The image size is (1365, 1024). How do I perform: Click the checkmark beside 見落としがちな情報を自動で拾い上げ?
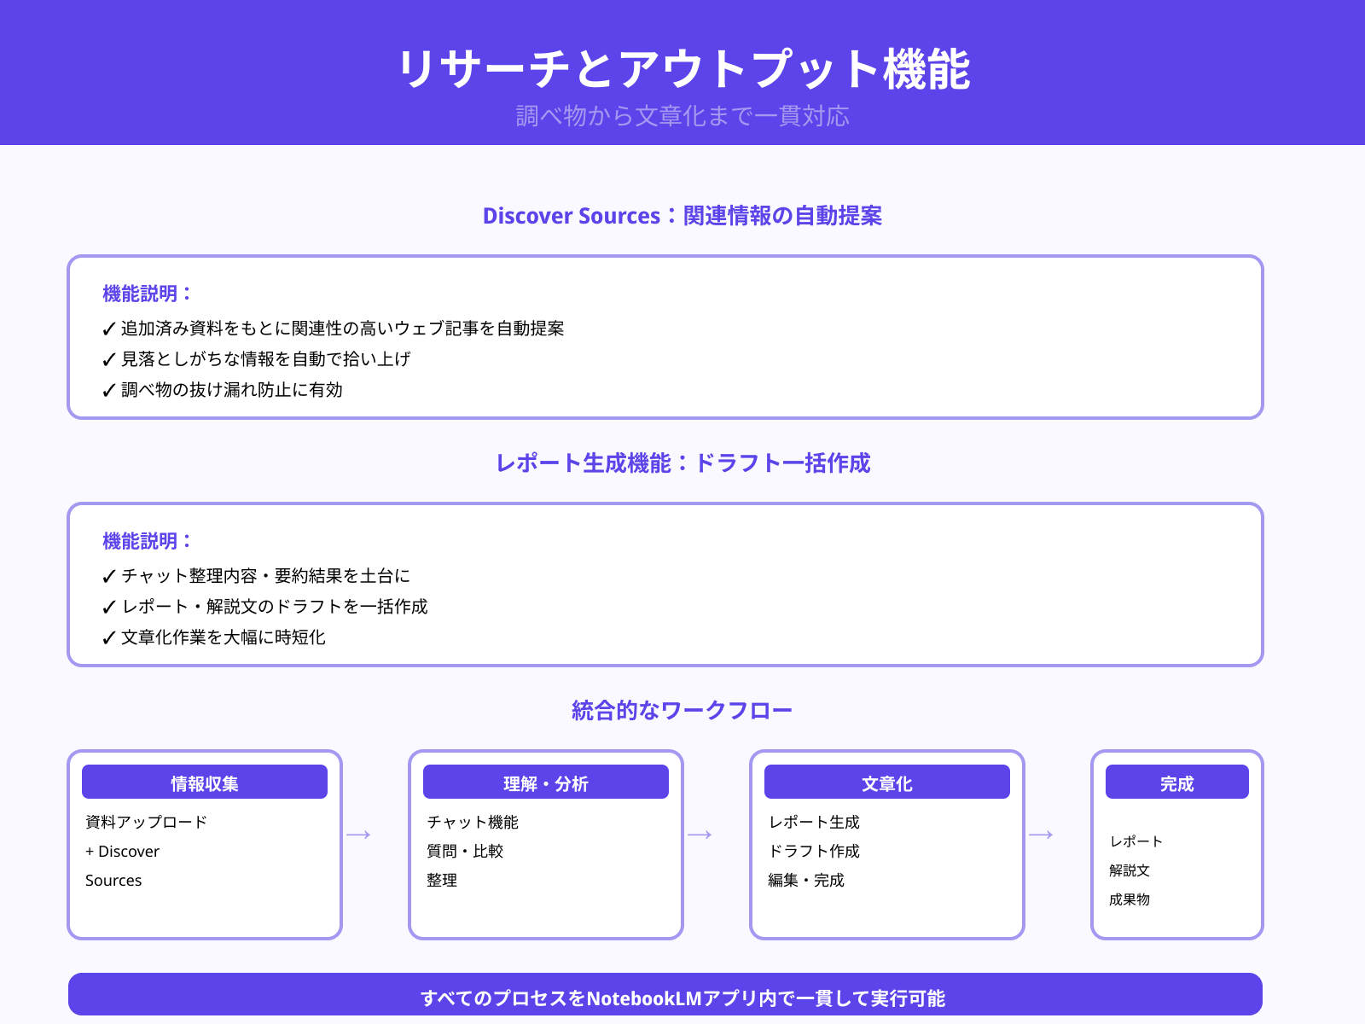(107, 359)
